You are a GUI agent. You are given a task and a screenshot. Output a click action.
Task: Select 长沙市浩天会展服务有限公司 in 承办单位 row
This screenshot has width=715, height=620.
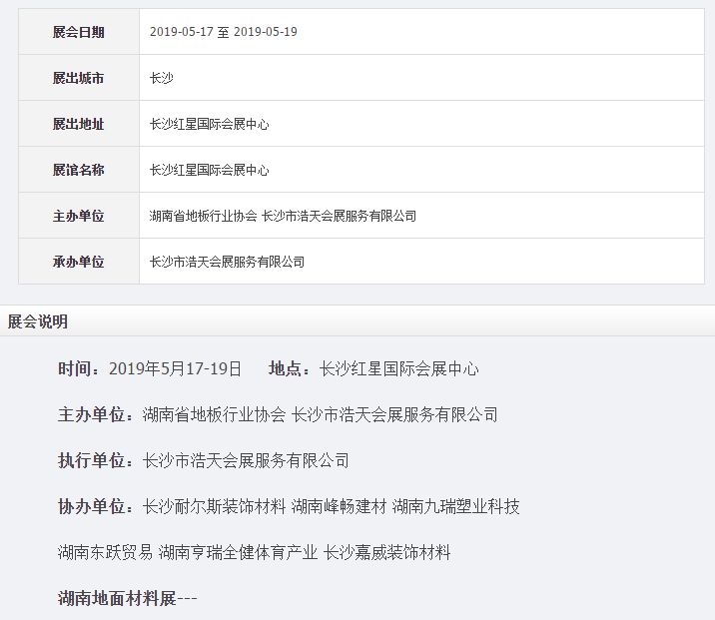[227, 262]
